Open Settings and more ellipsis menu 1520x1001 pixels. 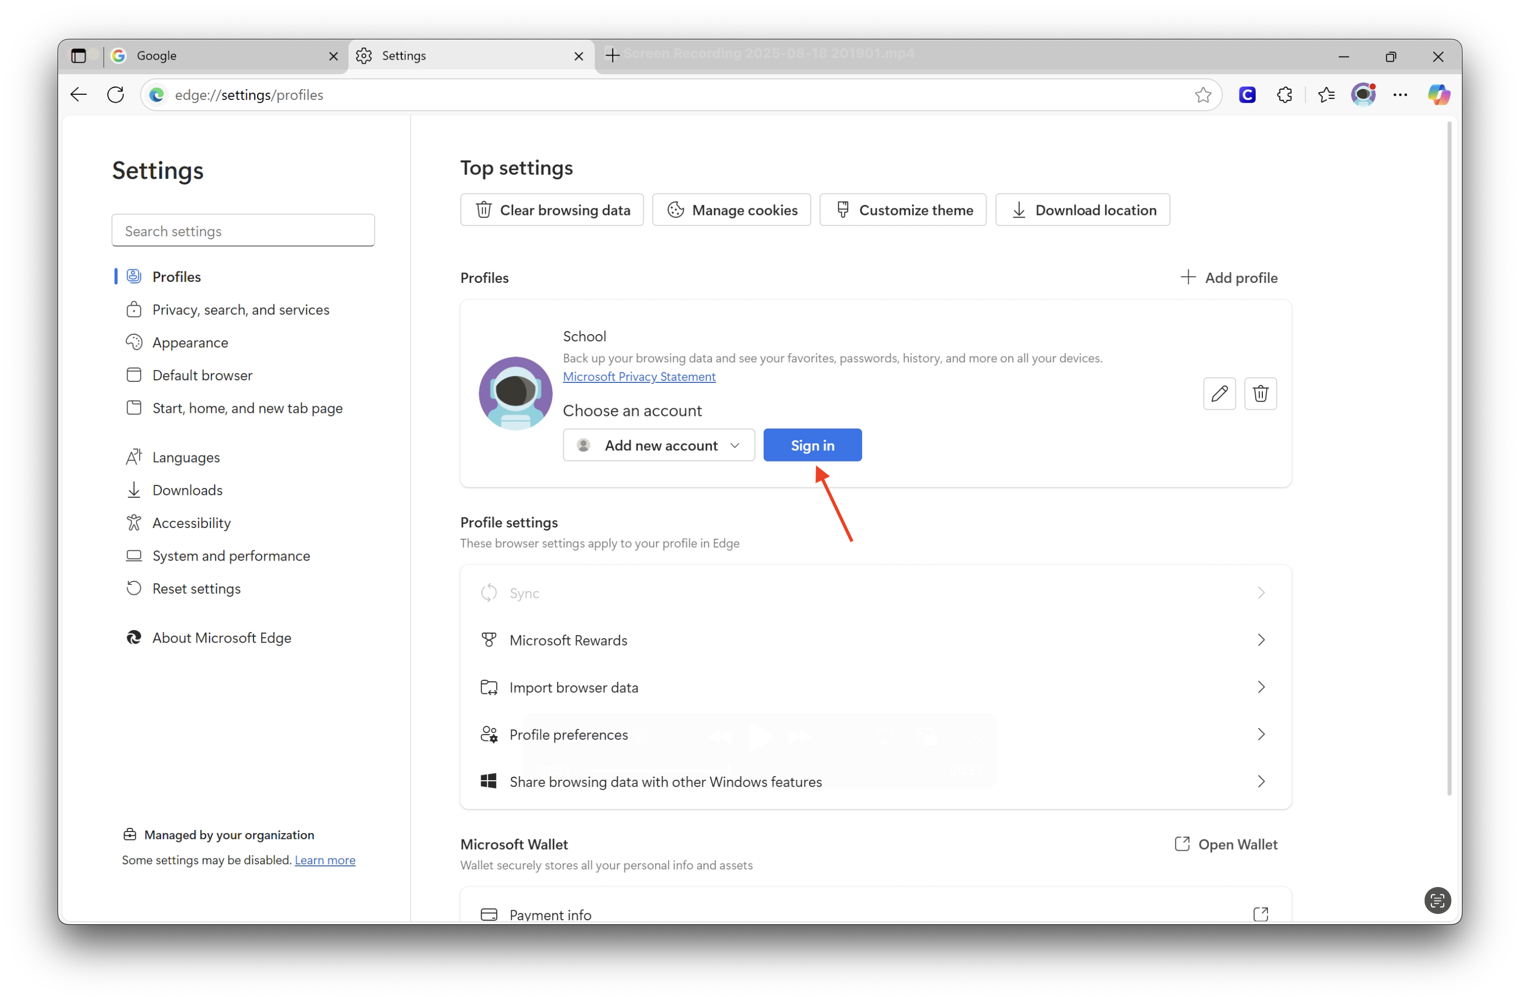(1400, 94)
